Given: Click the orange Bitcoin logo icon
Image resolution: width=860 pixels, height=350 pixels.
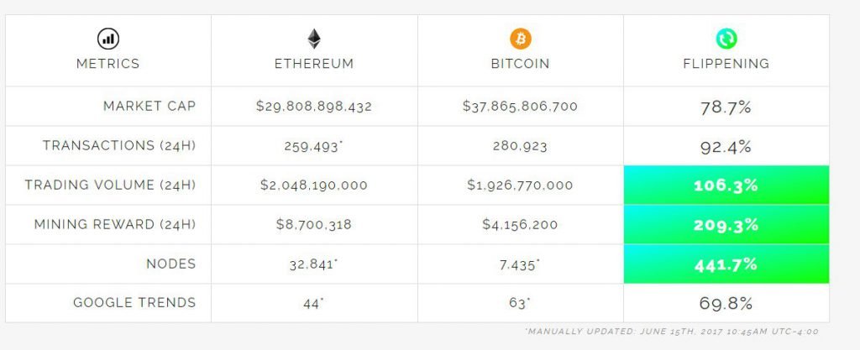Looking at the screenshot, I should point(521,39).
